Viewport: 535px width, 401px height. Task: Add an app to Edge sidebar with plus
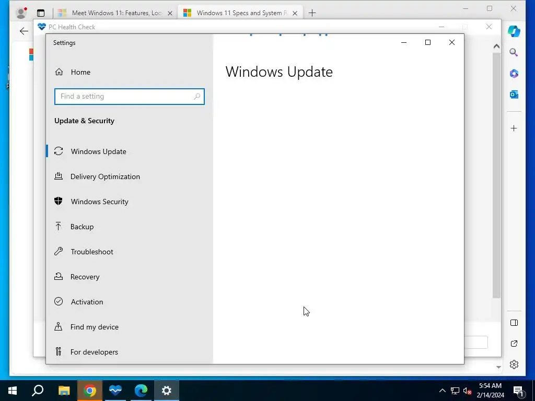coord(514,128)
